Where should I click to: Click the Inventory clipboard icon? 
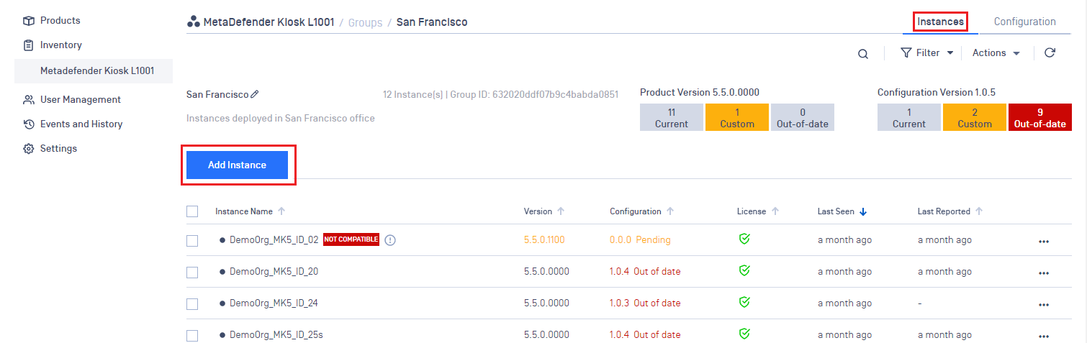(29, 45)
